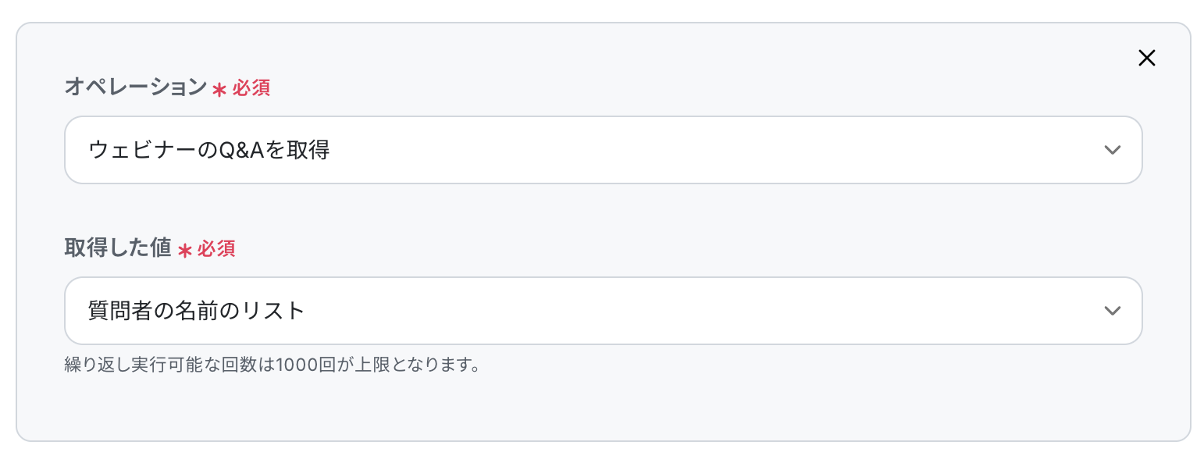
Task: Open the オペレーション dropdown
Action: click(x=603, y=150)
